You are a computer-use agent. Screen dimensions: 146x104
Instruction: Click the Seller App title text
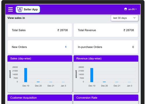[31, 10]
